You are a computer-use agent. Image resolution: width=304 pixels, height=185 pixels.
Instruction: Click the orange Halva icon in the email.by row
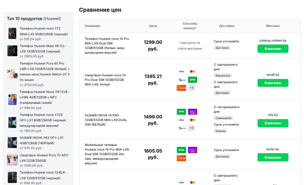pyautogui.click(x=181, y=88)
